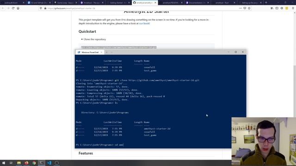This screenshot has width=296, height=166.
Task: Open tracking protection shield in address bar
Action: coord(41,8)
